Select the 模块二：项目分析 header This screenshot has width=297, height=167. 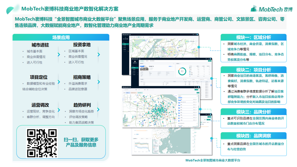[x=253, y=70]
